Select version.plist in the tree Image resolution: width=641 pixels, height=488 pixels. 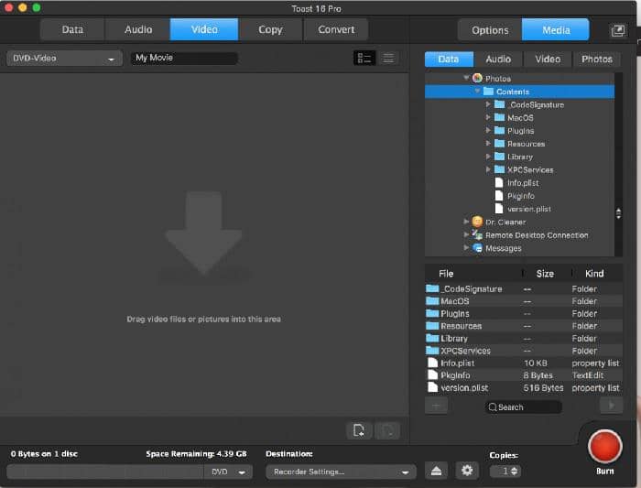pos(529,210)
